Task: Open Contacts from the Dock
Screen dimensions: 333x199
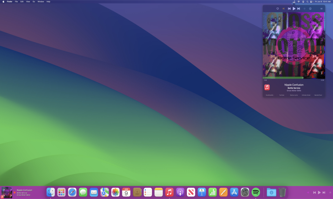Action: (137, 192)
